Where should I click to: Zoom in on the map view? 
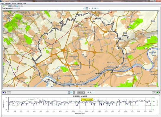tap(93, 9)
